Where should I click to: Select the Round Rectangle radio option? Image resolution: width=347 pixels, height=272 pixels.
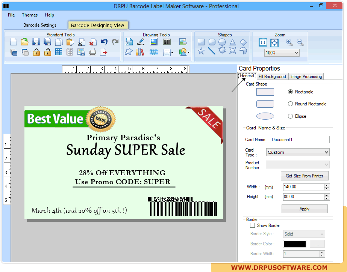(x=290, y=104)
